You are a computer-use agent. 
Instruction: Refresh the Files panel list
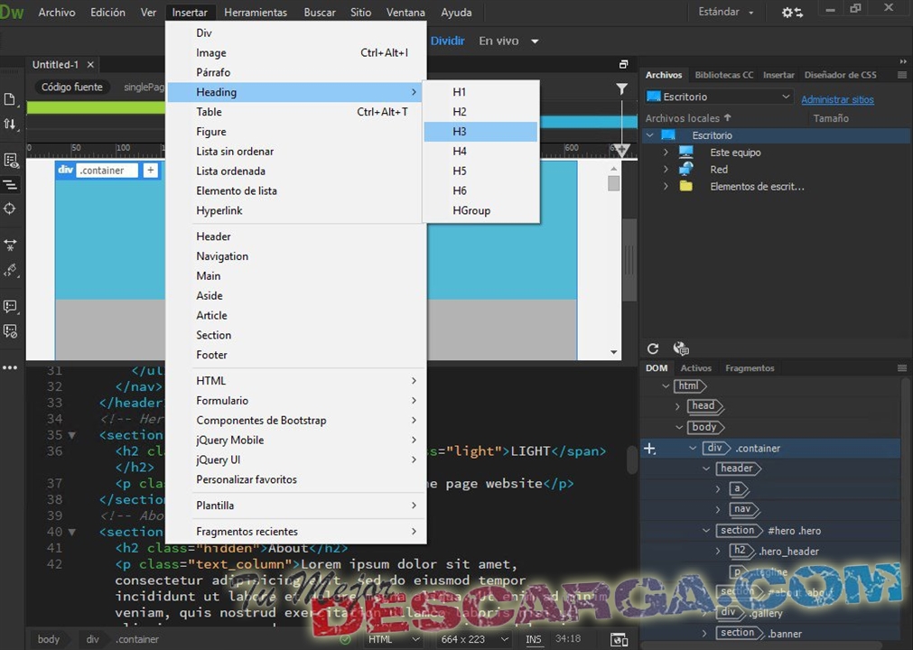point(653,348)
